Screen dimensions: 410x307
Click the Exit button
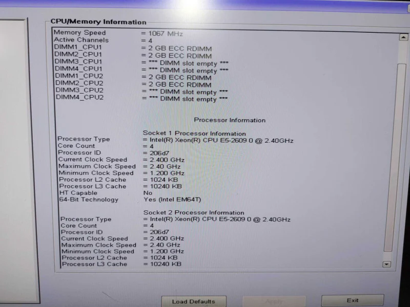coord(353,300)
